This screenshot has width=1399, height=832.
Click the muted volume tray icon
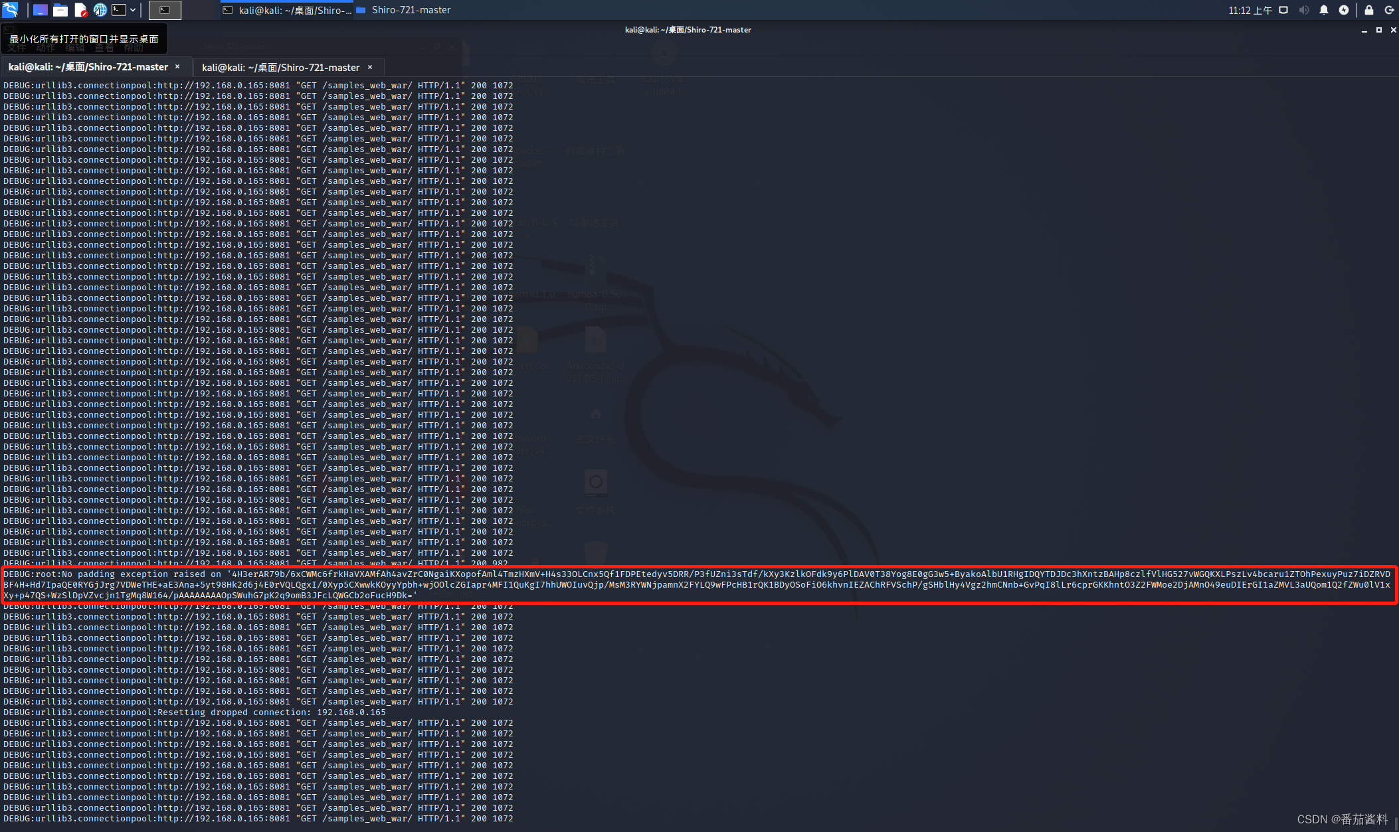[1304, 10]
